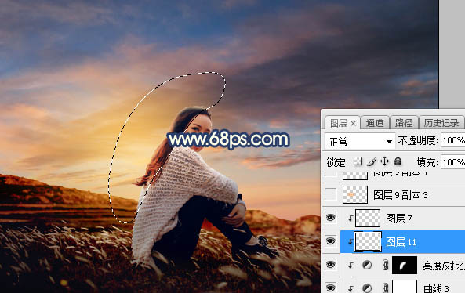
Task: Select the black mask of 亮度/对比 layer
Action: (x=405, y=265)
